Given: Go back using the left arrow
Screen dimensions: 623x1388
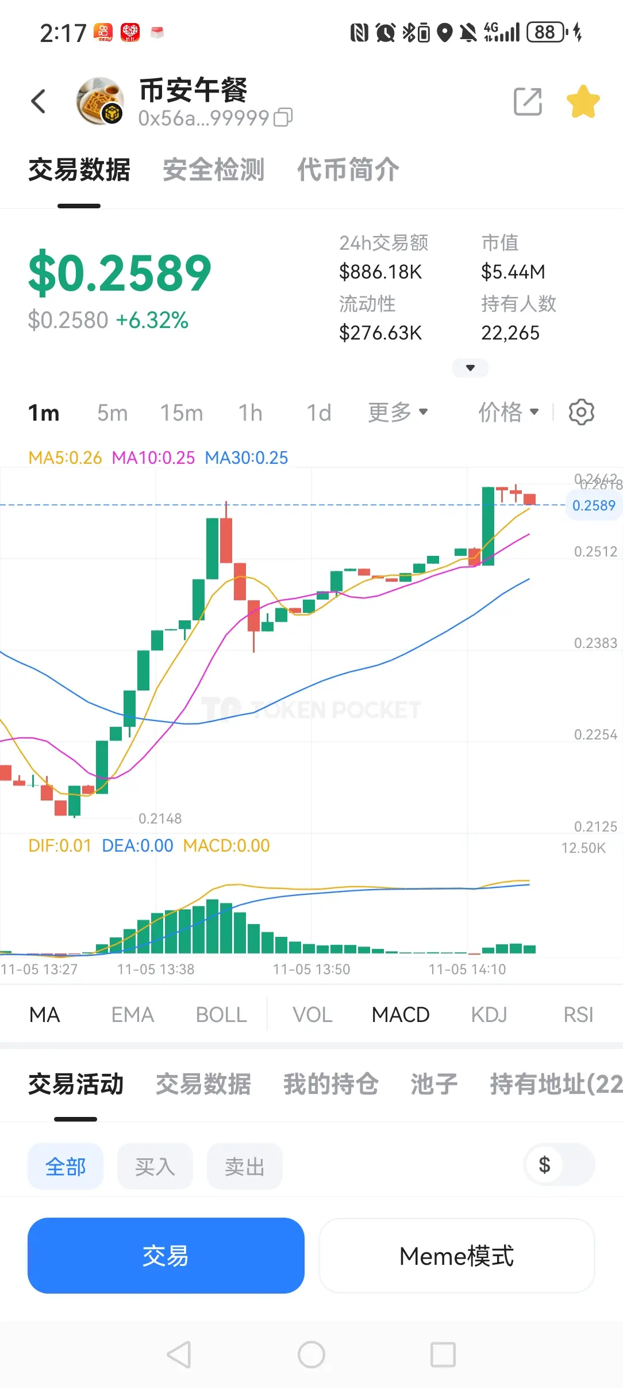Looking at the screenshot, I should point(38,102).
